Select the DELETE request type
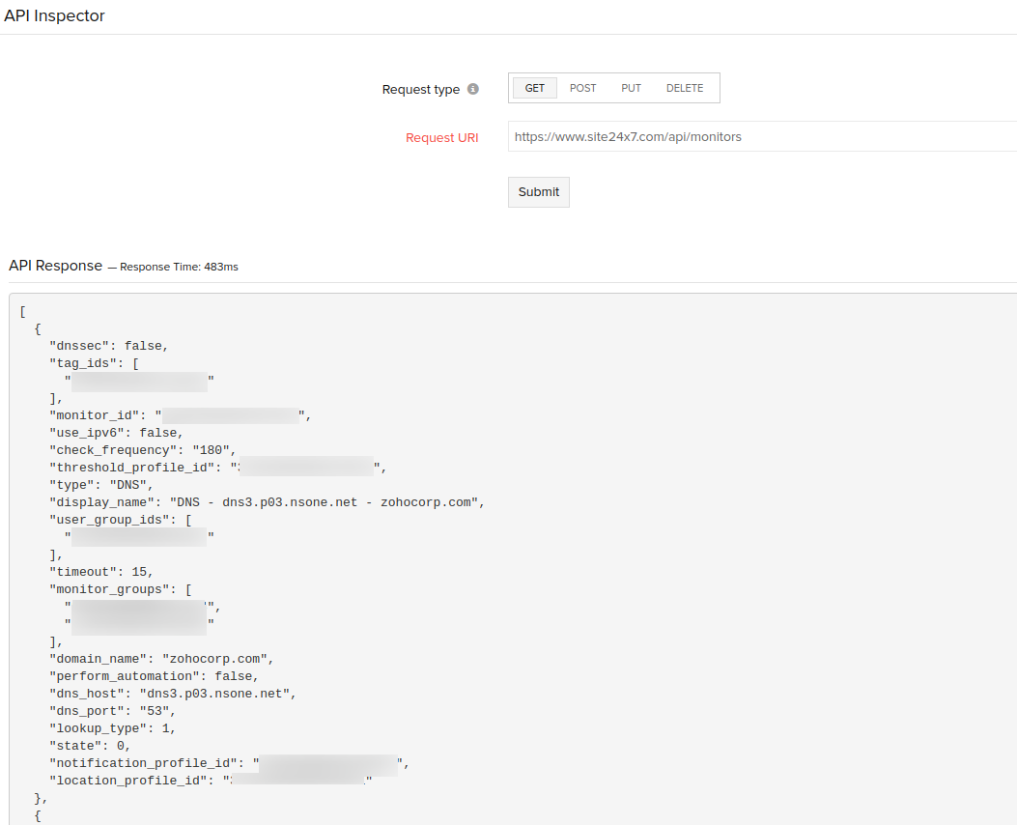The image size is (1017, 825). click(x=684, y=88)
